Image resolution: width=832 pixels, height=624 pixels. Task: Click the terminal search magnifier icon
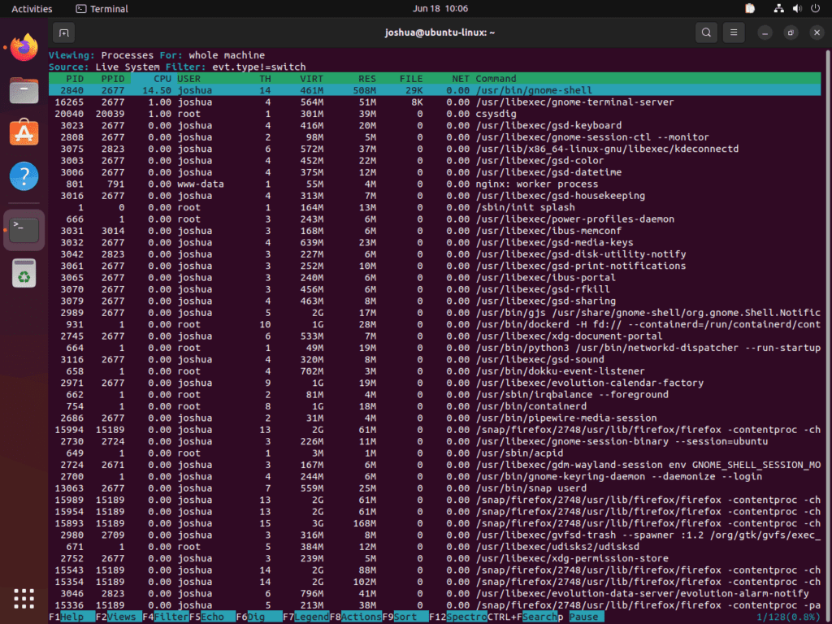coord(706,32)
